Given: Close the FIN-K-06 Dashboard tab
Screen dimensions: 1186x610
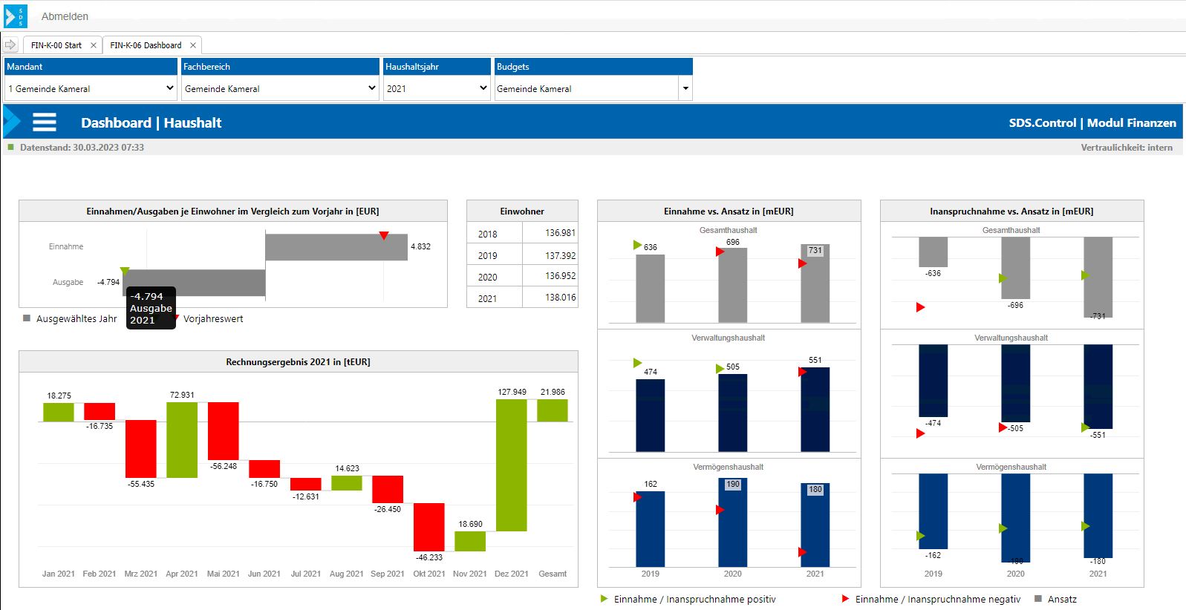Looking at the screenshot, I should [193, 45].
